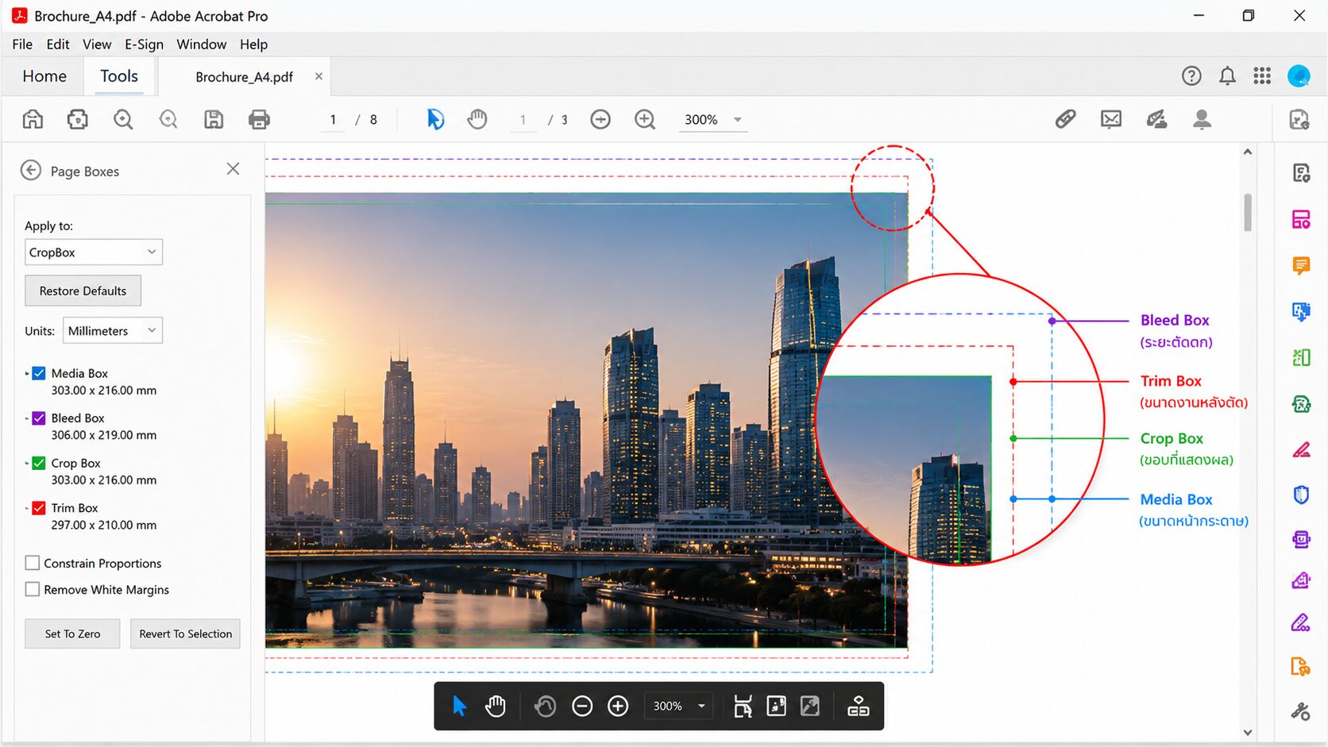Open the Apply to CropBox dropdown
Viewport: 1328px width, 747px height.
(x=94, y=252)
